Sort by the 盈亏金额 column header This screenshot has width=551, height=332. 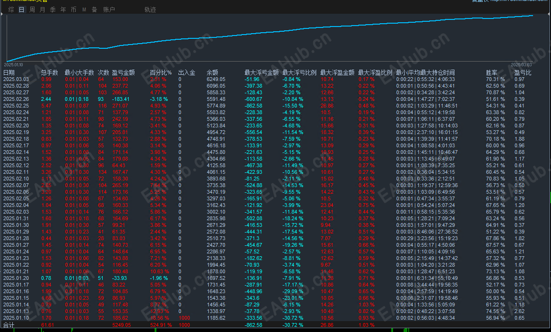click(x=124, y=72)
